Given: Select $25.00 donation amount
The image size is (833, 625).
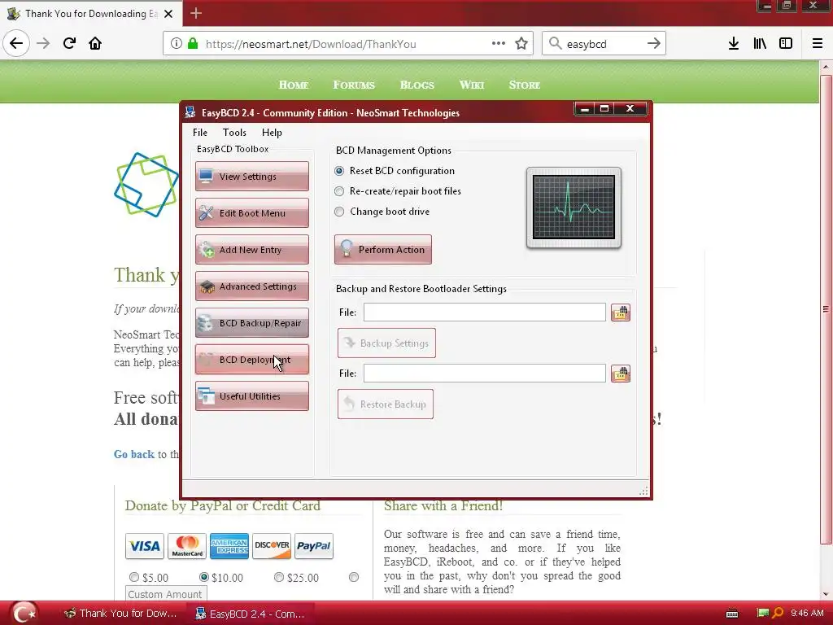Looking at the screenshot, I should pyautogui.click(x=279, y=577).
